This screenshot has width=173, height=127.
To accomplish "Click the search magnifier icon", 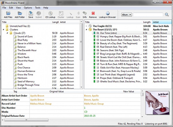I will [166, 14].
